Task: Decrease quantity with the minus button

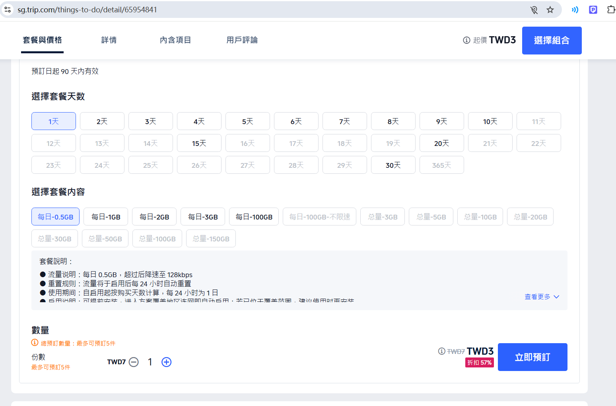Action: point(134,362)
